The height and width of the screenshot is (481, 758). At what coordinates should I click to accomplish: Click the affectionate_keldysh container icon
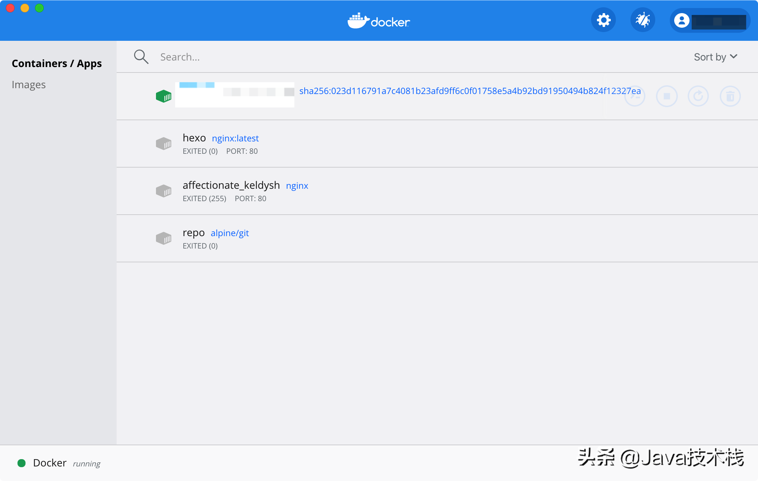click(x=164, y=191)
